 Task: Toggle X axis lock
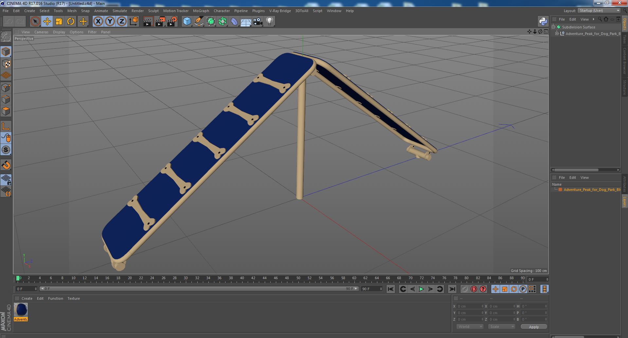pyautogui.click(x=98, y=22)
